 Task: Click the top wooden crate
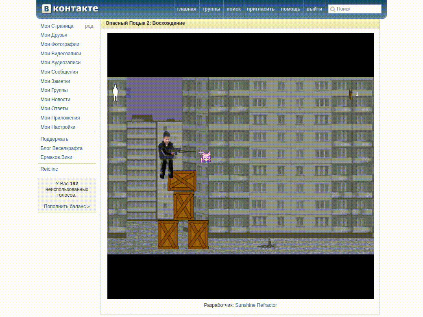pyautogui.click(x=182, y=180)
